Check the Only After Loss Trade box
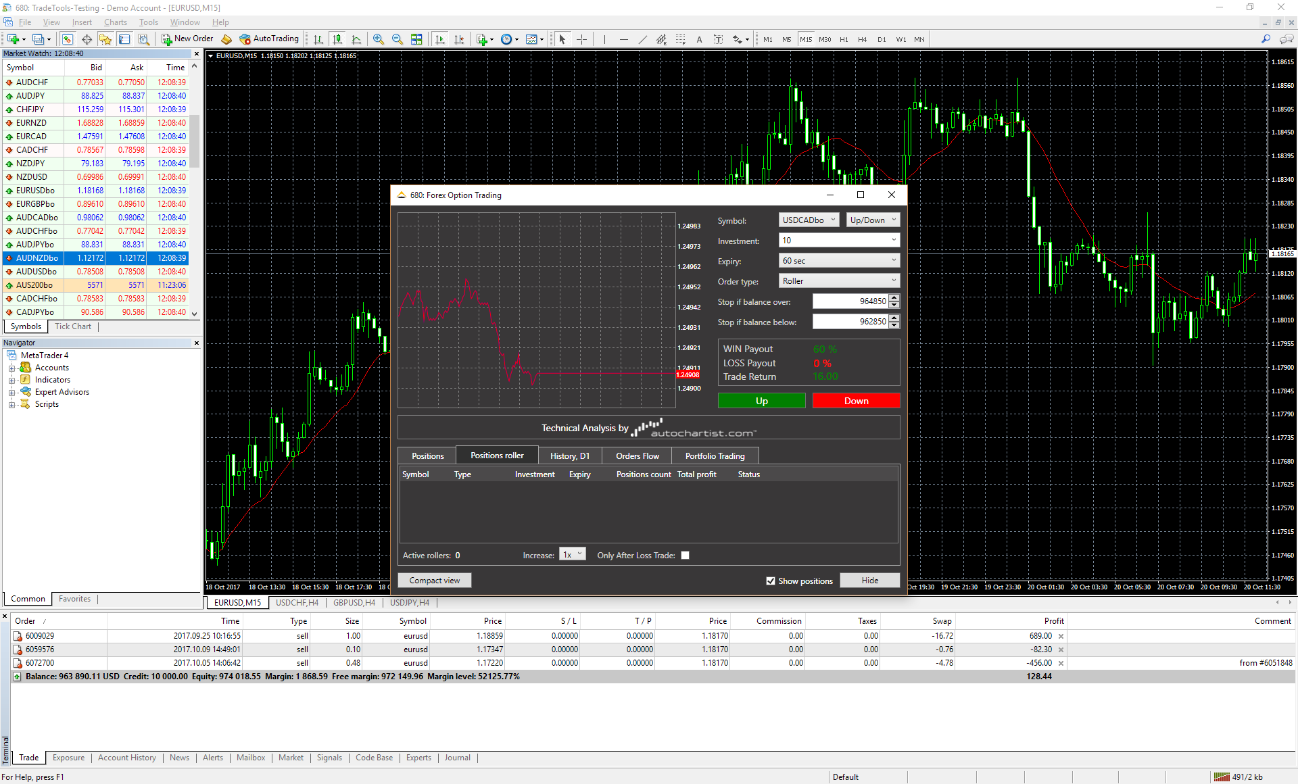Viewport: 1298px width, 784px height. tap(685, 556)
